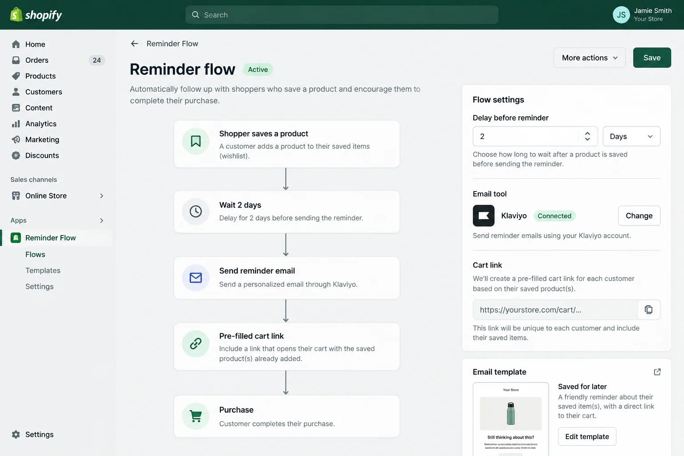Click the shopping cart Purchase icon
The height and width of the screenshot is (456, 684).
196,416
